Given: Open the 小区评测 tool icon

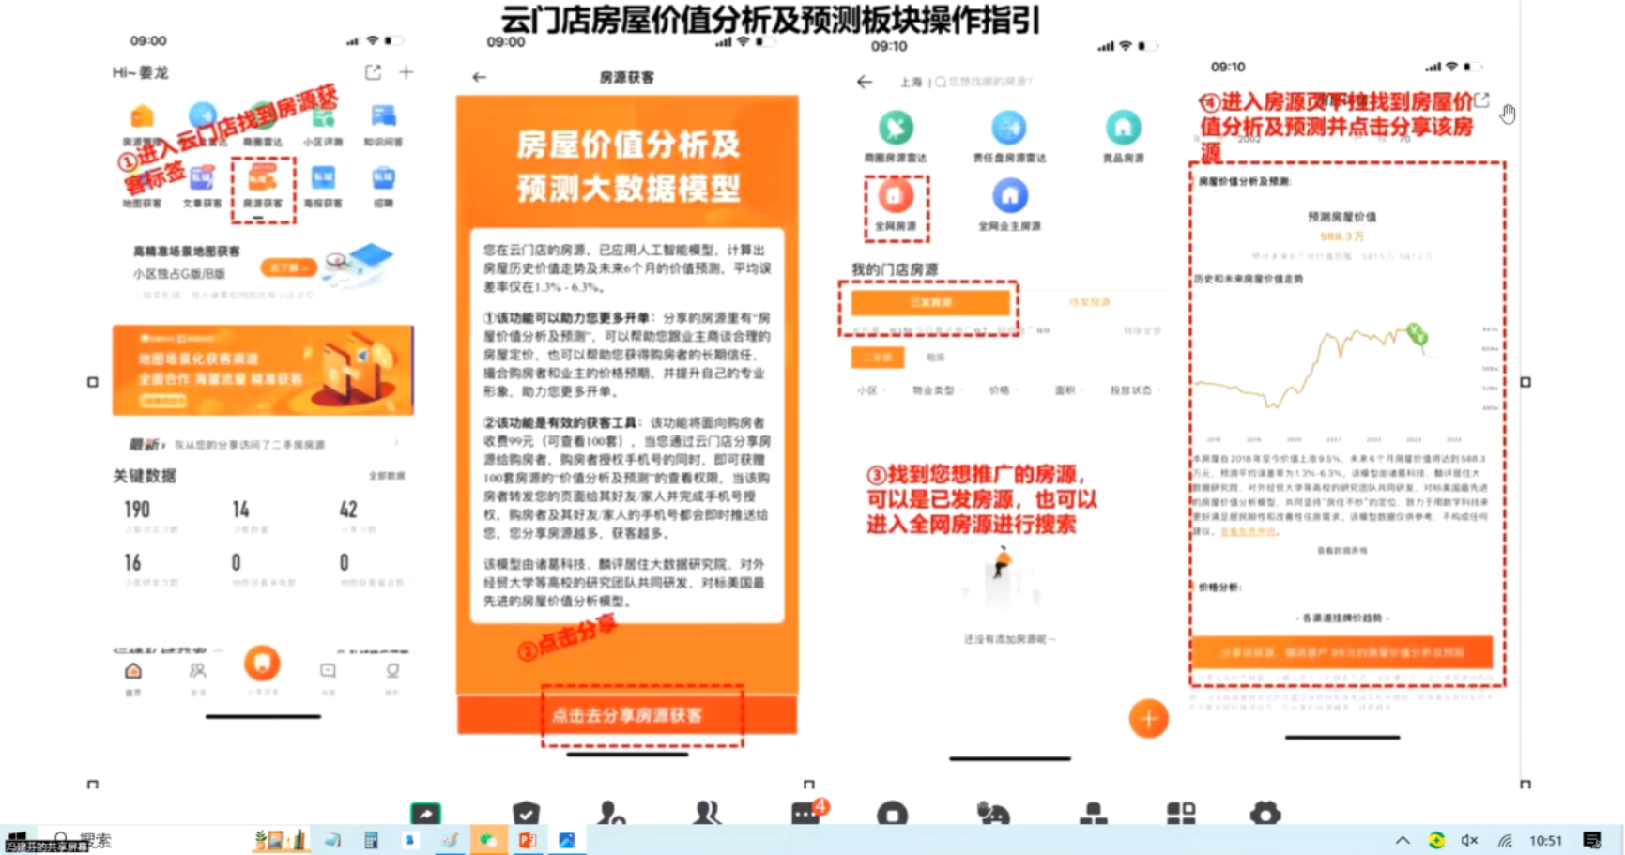Looking at the screenshot, I should click(x=323, y=118).
